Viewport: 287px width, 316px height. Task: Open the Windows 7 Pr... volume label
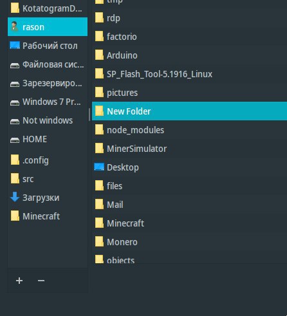tap(51, 102)
